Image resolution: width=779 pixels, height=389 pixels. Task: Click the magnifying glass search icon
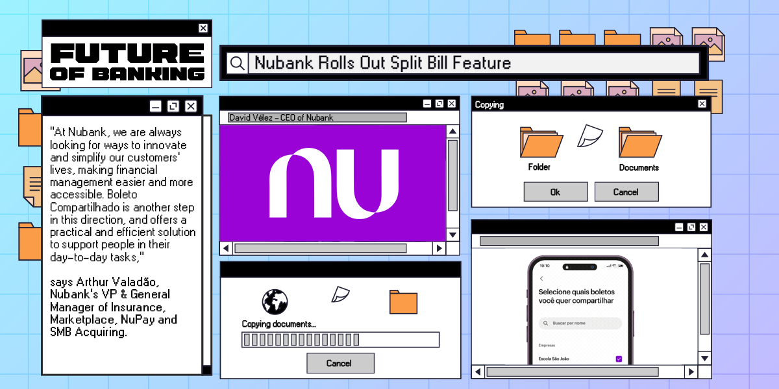click(x=238, y=63)
